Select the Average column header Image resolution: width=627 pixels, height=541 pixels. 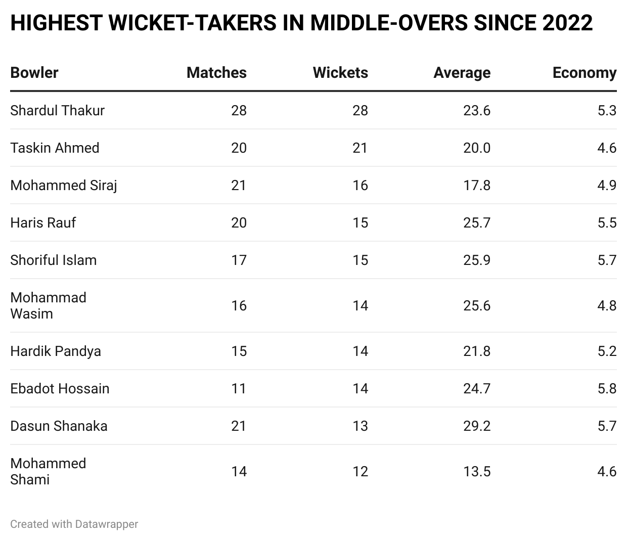462,73
